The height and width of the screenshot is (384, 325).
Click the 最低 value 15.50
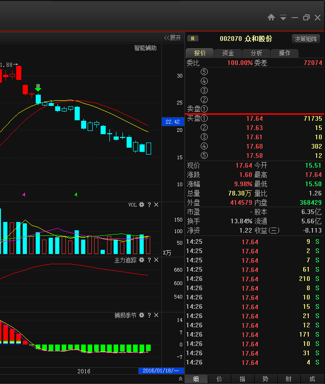point(313,184)
